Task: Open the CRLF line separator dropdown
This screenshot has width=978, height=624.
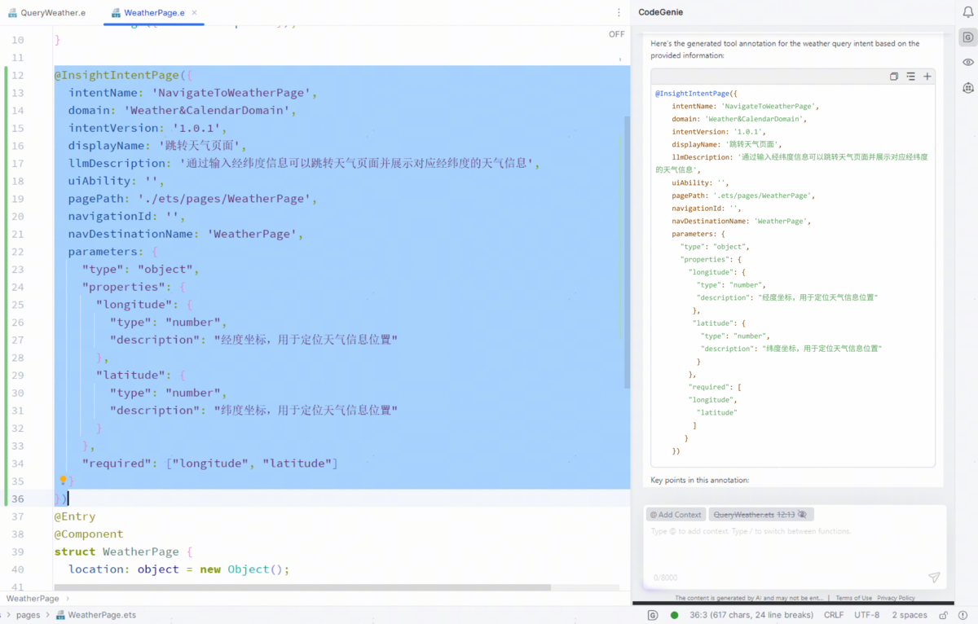Action: (834, 615)
